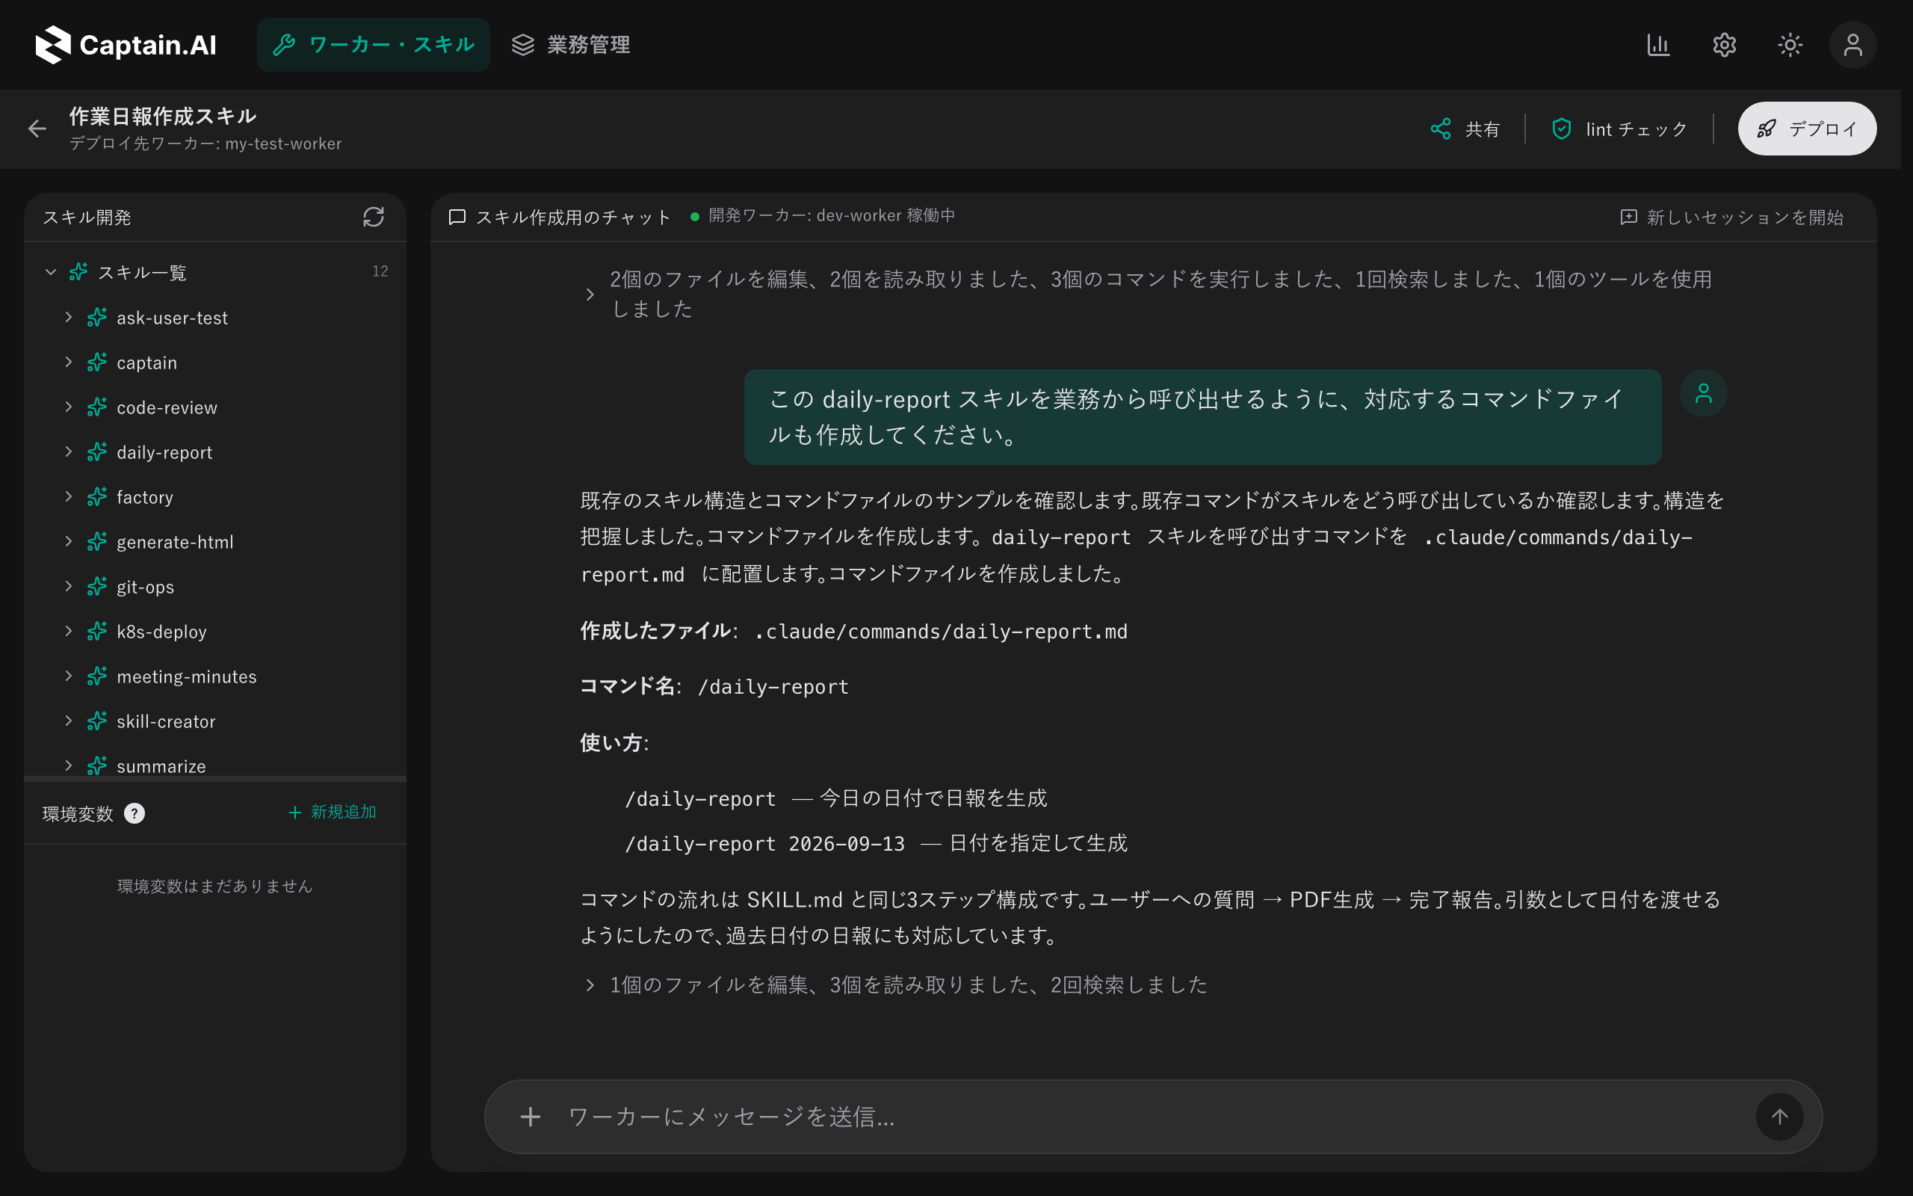Expand the factory skill
The height and width of the screenshot is (1196, 1913).
tap(69, 497)
